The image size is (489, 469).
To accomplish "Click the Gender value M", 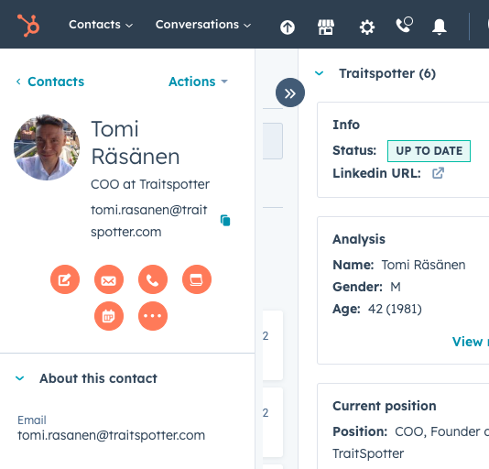I will [396, 287].
